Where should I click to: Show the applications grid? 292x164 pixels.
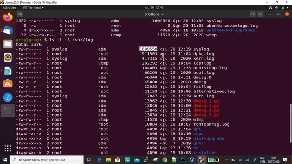(x=8, y=149)
